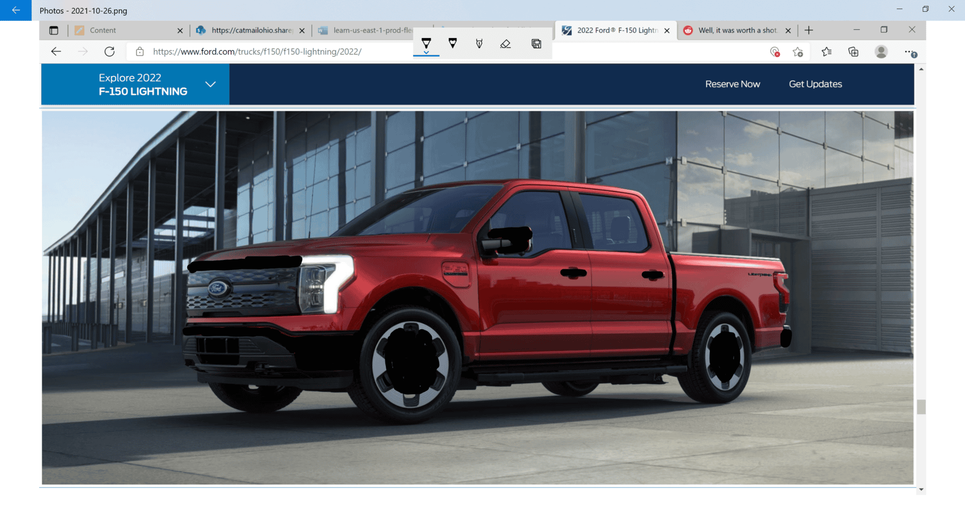Click the red F-150 Lightning image

(477, 298)
